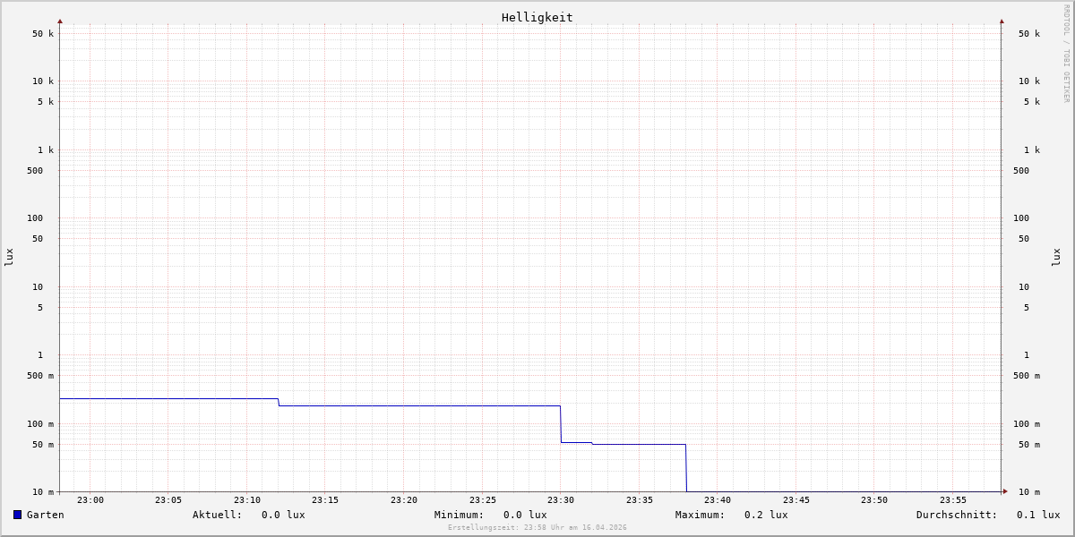Select the Durchschnitt 0.1 lux value
Image resolution: width=1075 pixels, height=537 pixels.
coord(1038,515)
